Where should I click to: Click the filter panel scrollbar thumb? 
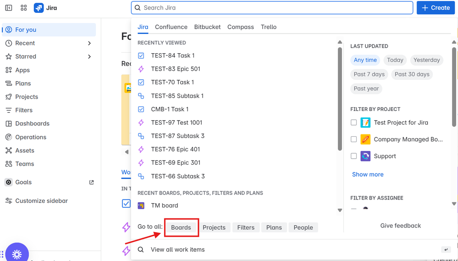454,87
